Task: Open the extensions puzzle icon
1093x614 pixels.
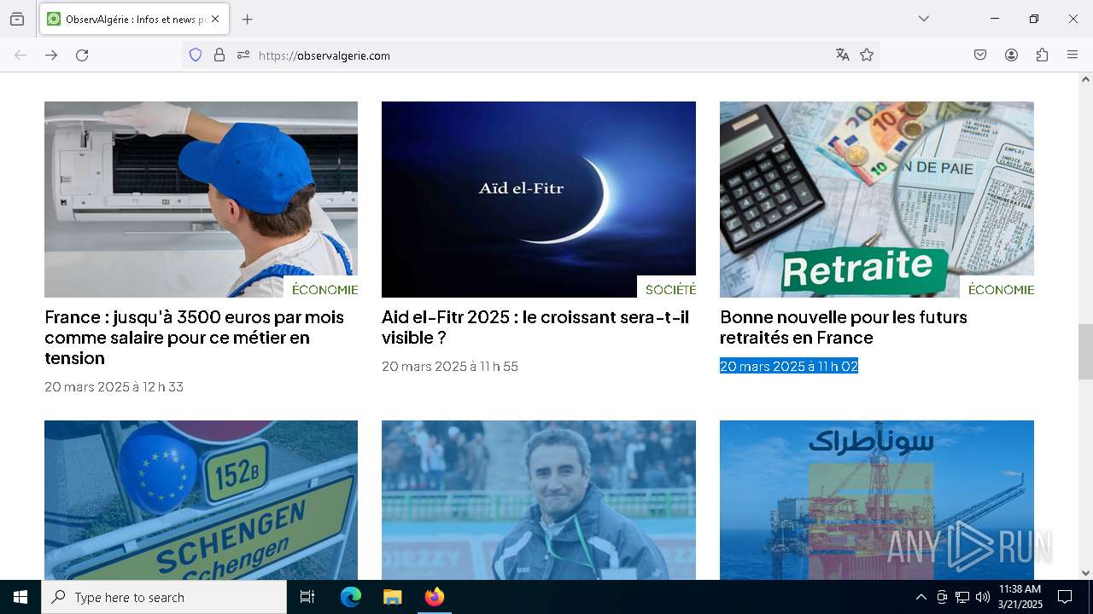Action: [x=1042, y=55]
